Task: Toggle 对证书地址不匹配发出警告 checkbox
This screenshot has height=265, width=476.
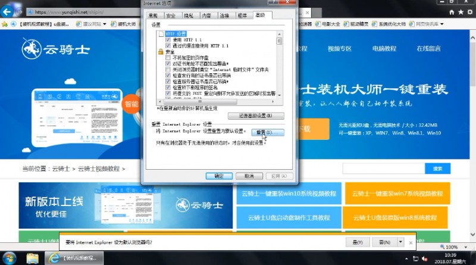Action: [168, 64]
